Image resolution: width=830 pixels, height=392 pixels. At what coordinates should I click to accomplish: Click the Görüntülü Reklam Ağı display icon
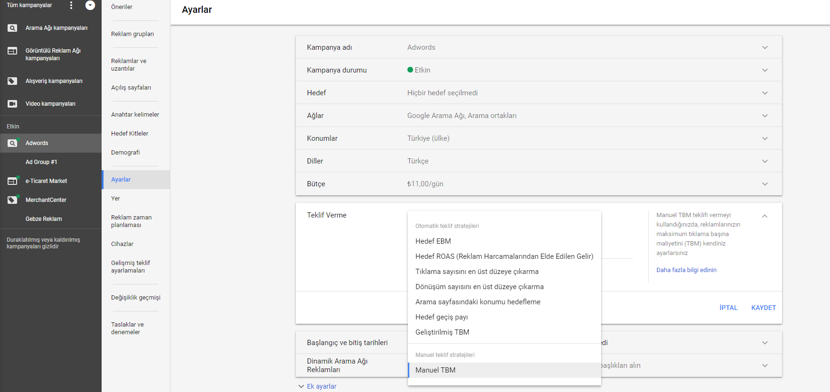12,51
